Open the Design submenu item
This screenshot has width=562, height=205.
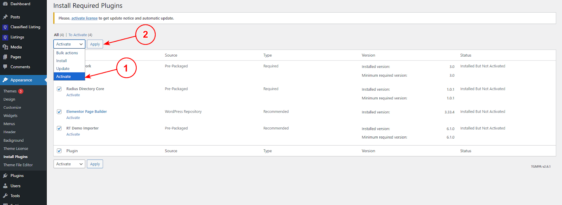coord(9,99)
